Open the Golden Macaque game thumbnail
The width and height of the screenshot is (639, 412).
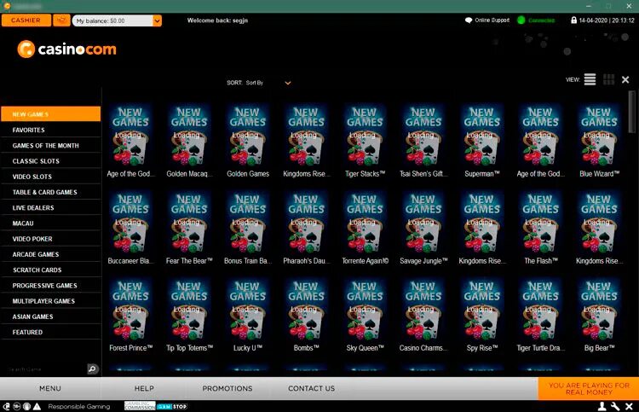[x=189, y=136]
